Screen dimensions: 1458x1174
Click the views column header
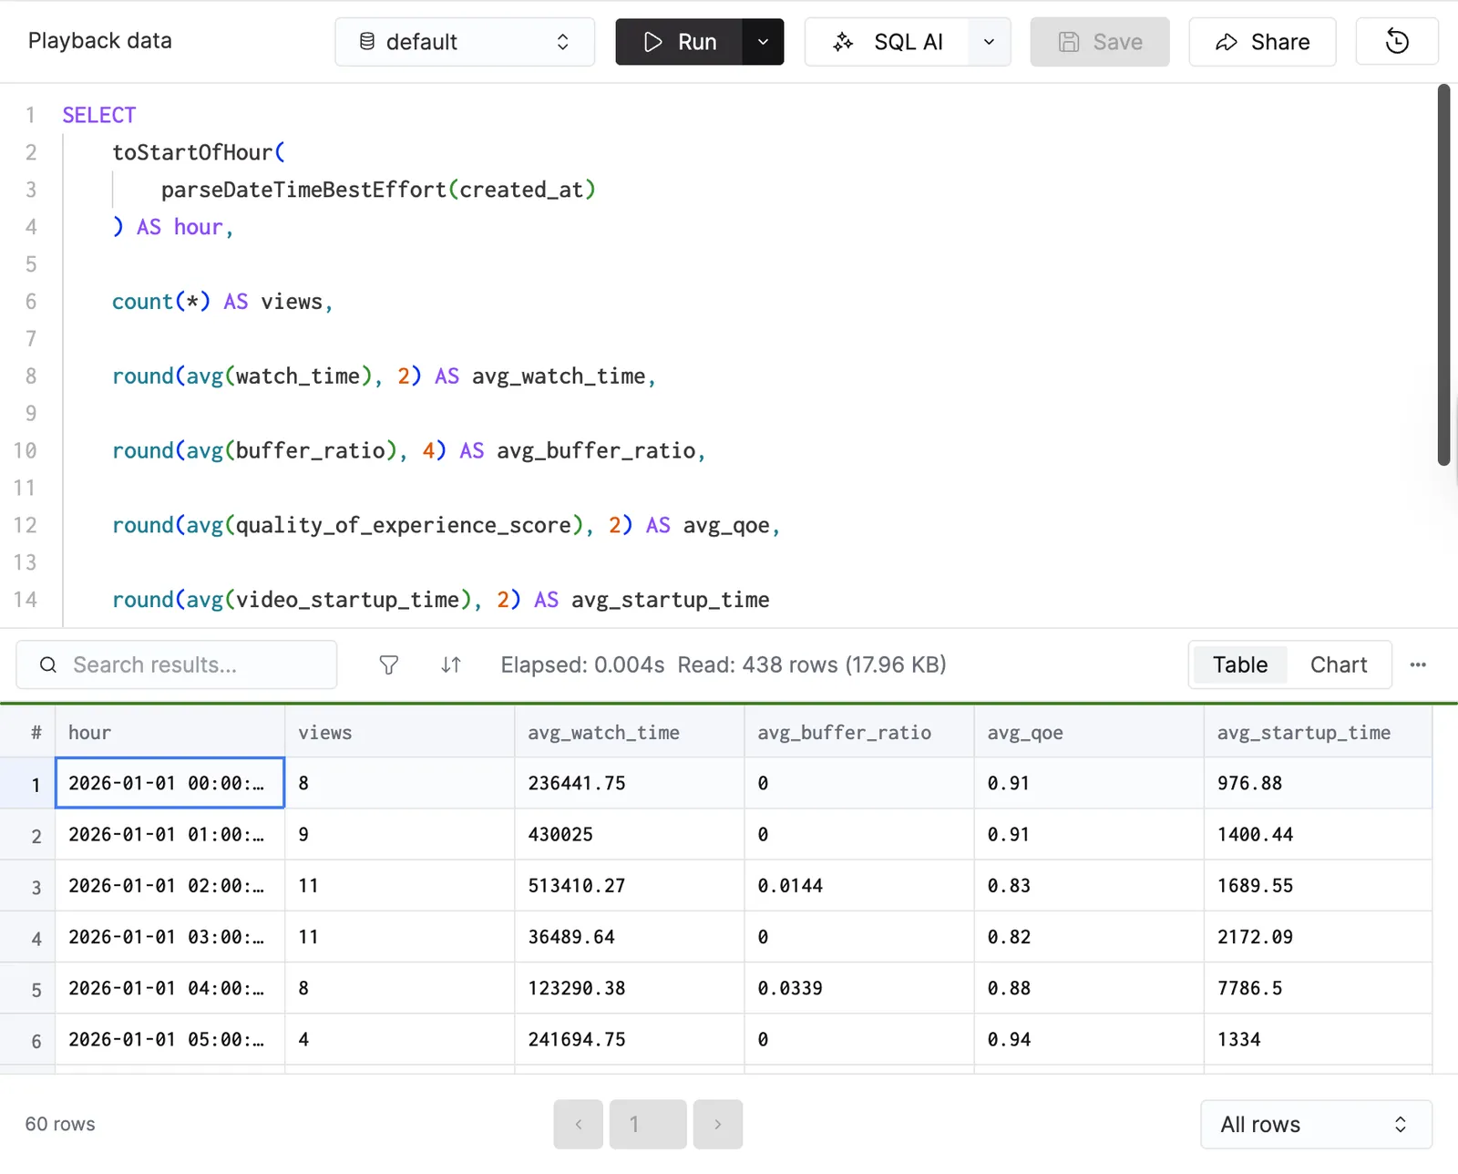point(400,733)
